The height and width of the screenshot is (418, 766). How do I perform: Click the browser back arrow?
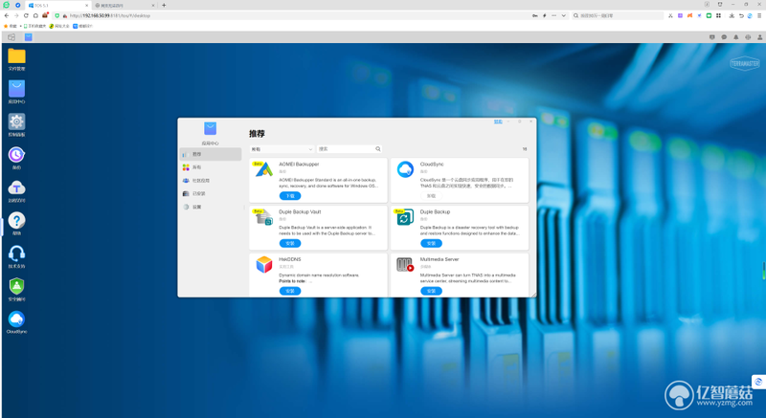pos(7,15)
